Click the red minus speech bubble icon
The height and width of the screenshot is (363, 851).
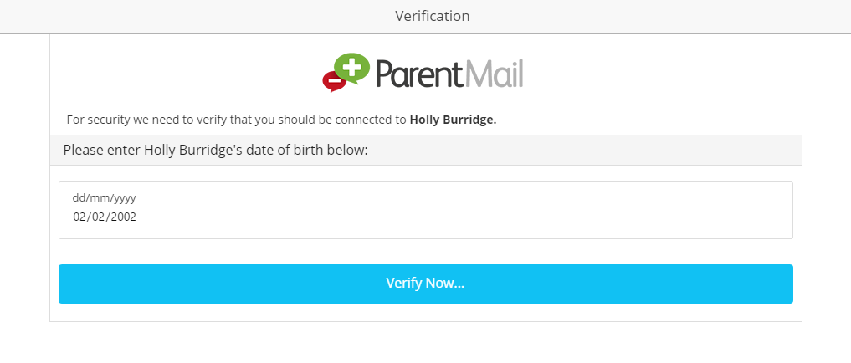(333, 81)
